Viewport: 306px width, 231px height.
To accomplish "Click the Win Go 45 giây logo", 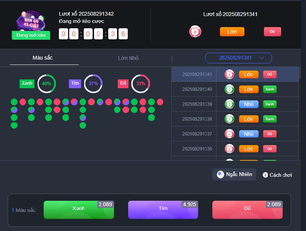I will tap(31, 21).
